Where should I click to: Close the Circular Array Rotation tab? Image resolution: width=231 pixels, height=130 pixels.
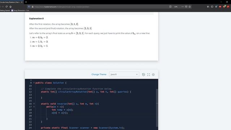(22, 2)
